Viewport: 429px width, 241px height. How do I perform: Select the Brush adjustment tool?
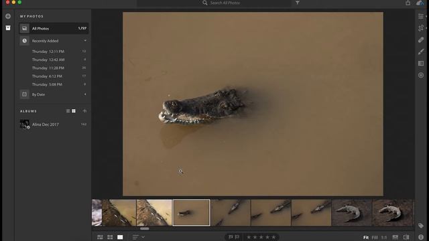click(421, 52)
